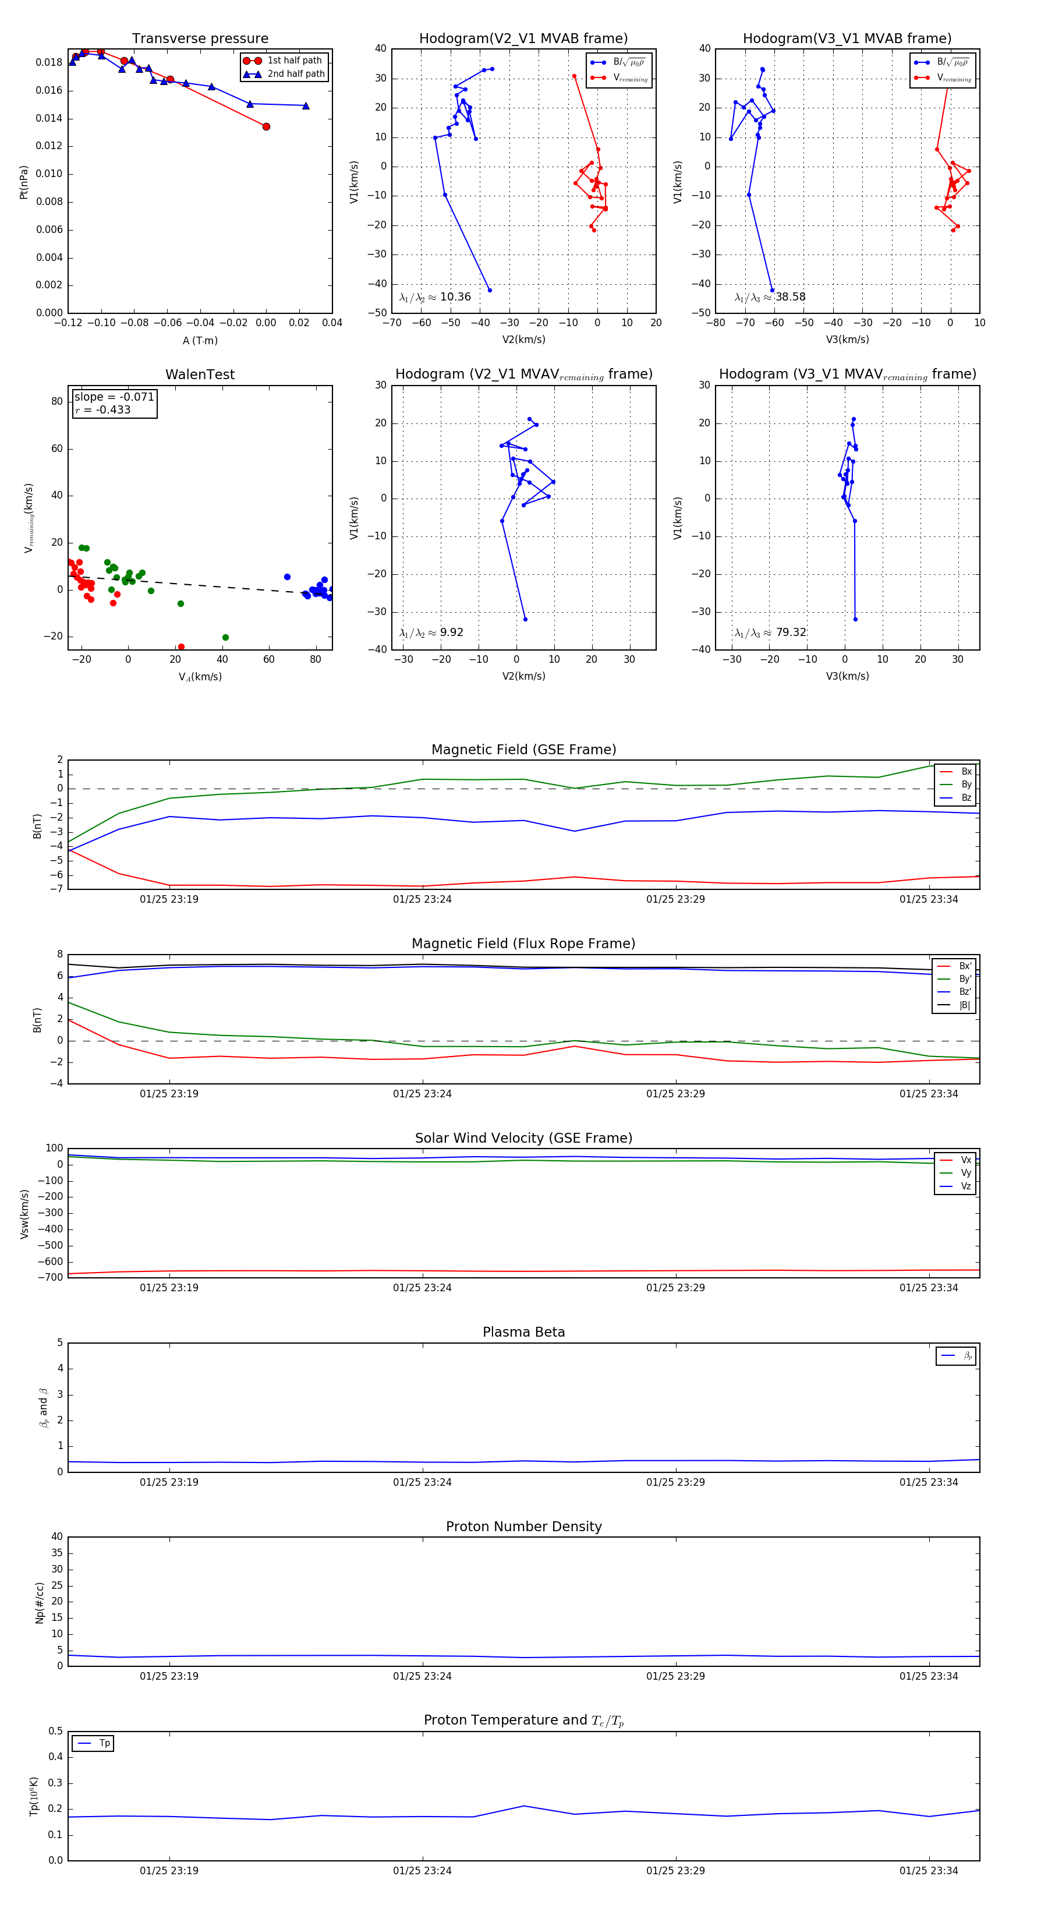Viewport: 1048px width, 1922px height.
Task: Click the λ1/λ2 ≈ 10.36 annotation text
Action: 435,297
